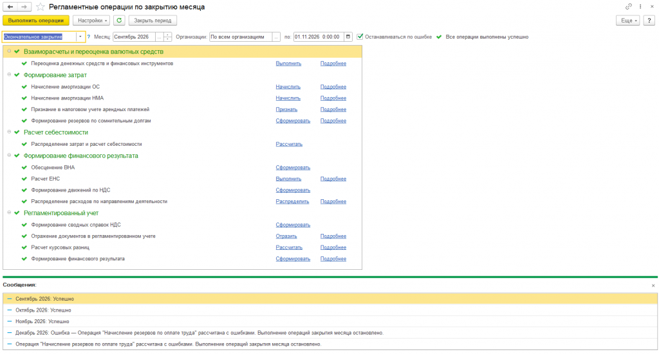Screen dimensions: 659x354
Task: Click 'Рассчитать' for Распределение затрат
Action: tap(289, 145)
